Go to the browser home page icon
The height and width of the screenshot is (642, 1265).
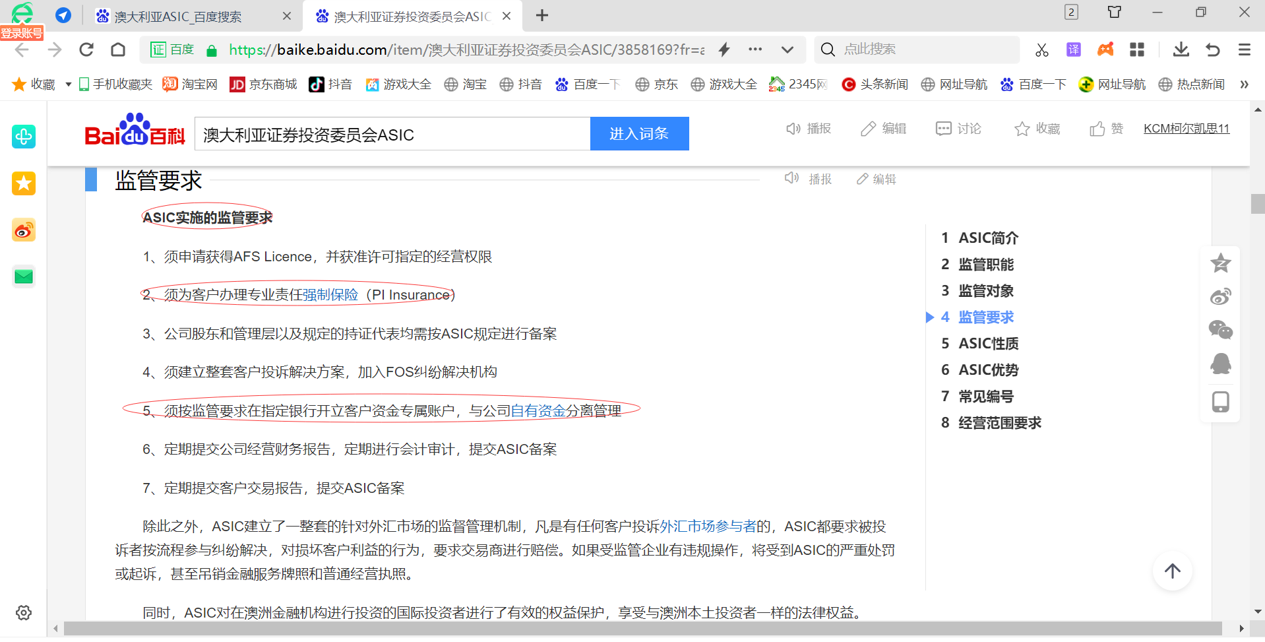(118, 49)
